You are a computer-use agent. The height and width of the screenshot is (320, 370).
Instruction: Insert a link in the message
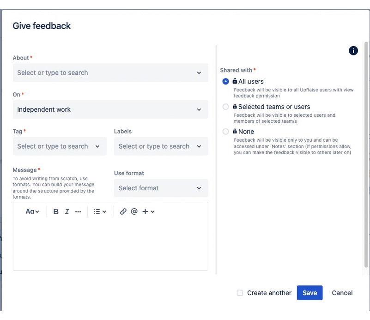[123, 211]
